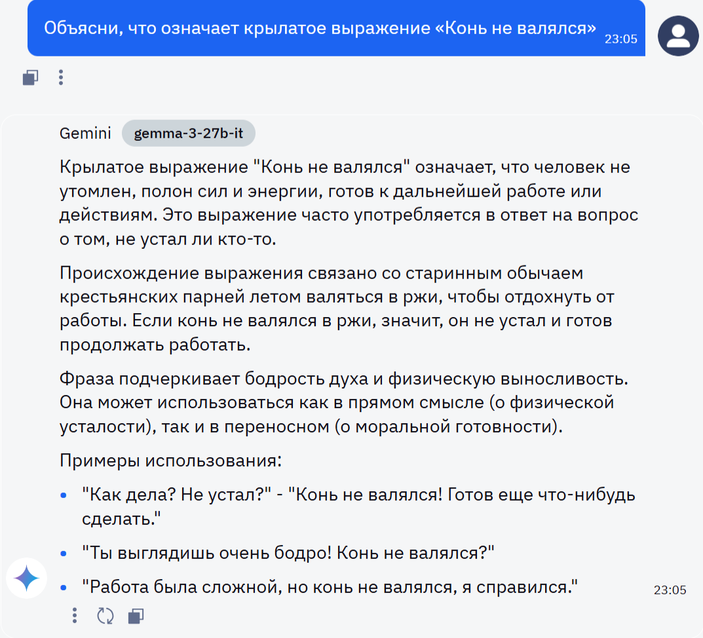This screenshot has width=703, height=638.
Task: Click the bullet about "Ты выглядишь очень бодро!"
Action: pyautogui.click(x=275, y=552)
